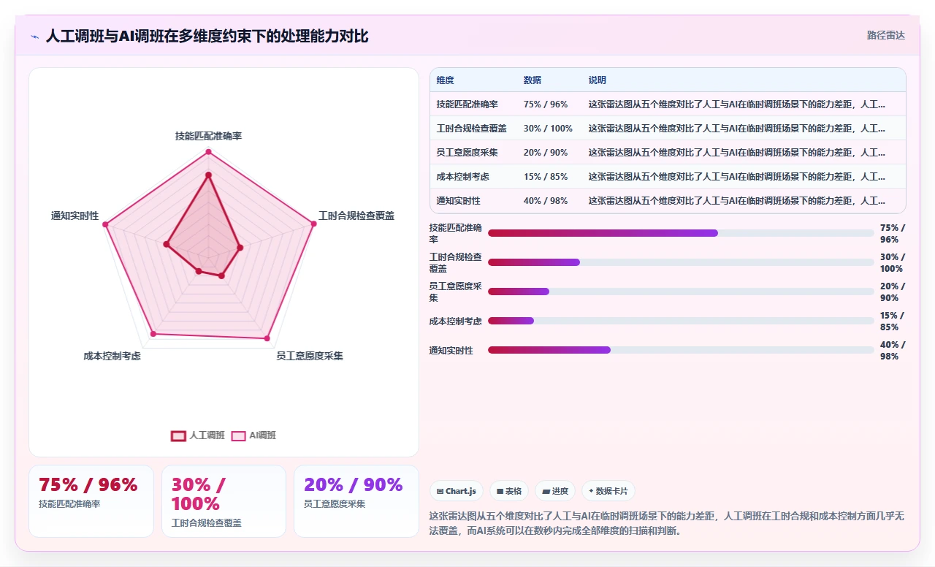935x567 pixels.
Task: Click the 数据卡片 chip
Action: tap(608, 491)
